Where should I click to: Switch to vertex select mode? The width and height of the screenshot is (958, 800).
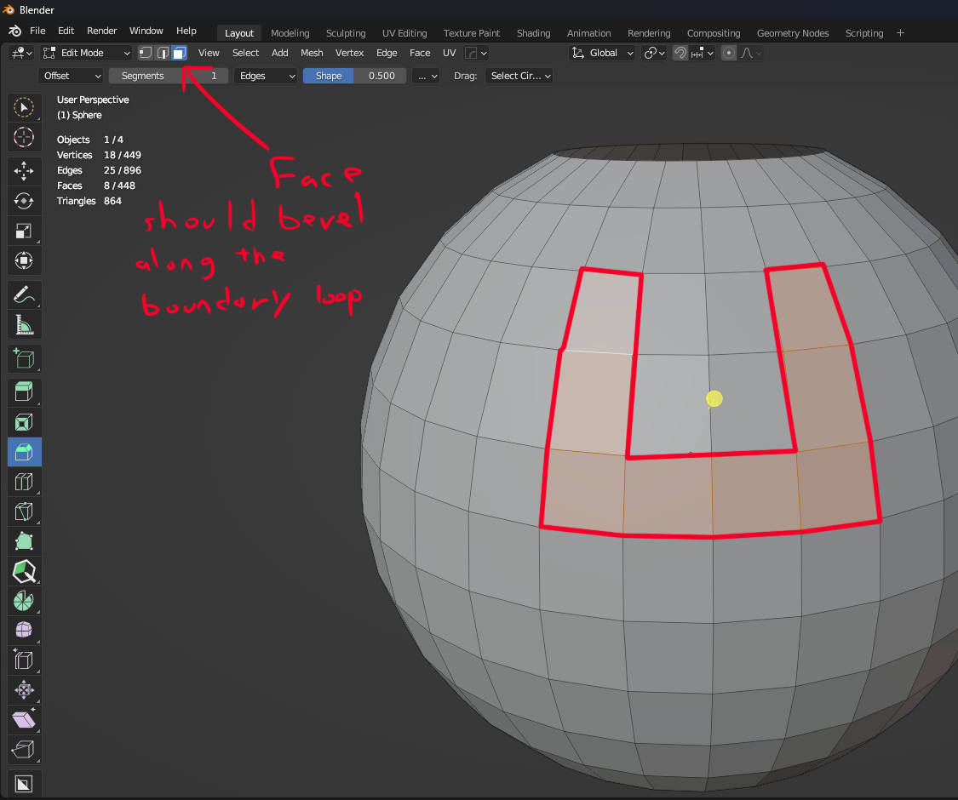pos(146,53)
